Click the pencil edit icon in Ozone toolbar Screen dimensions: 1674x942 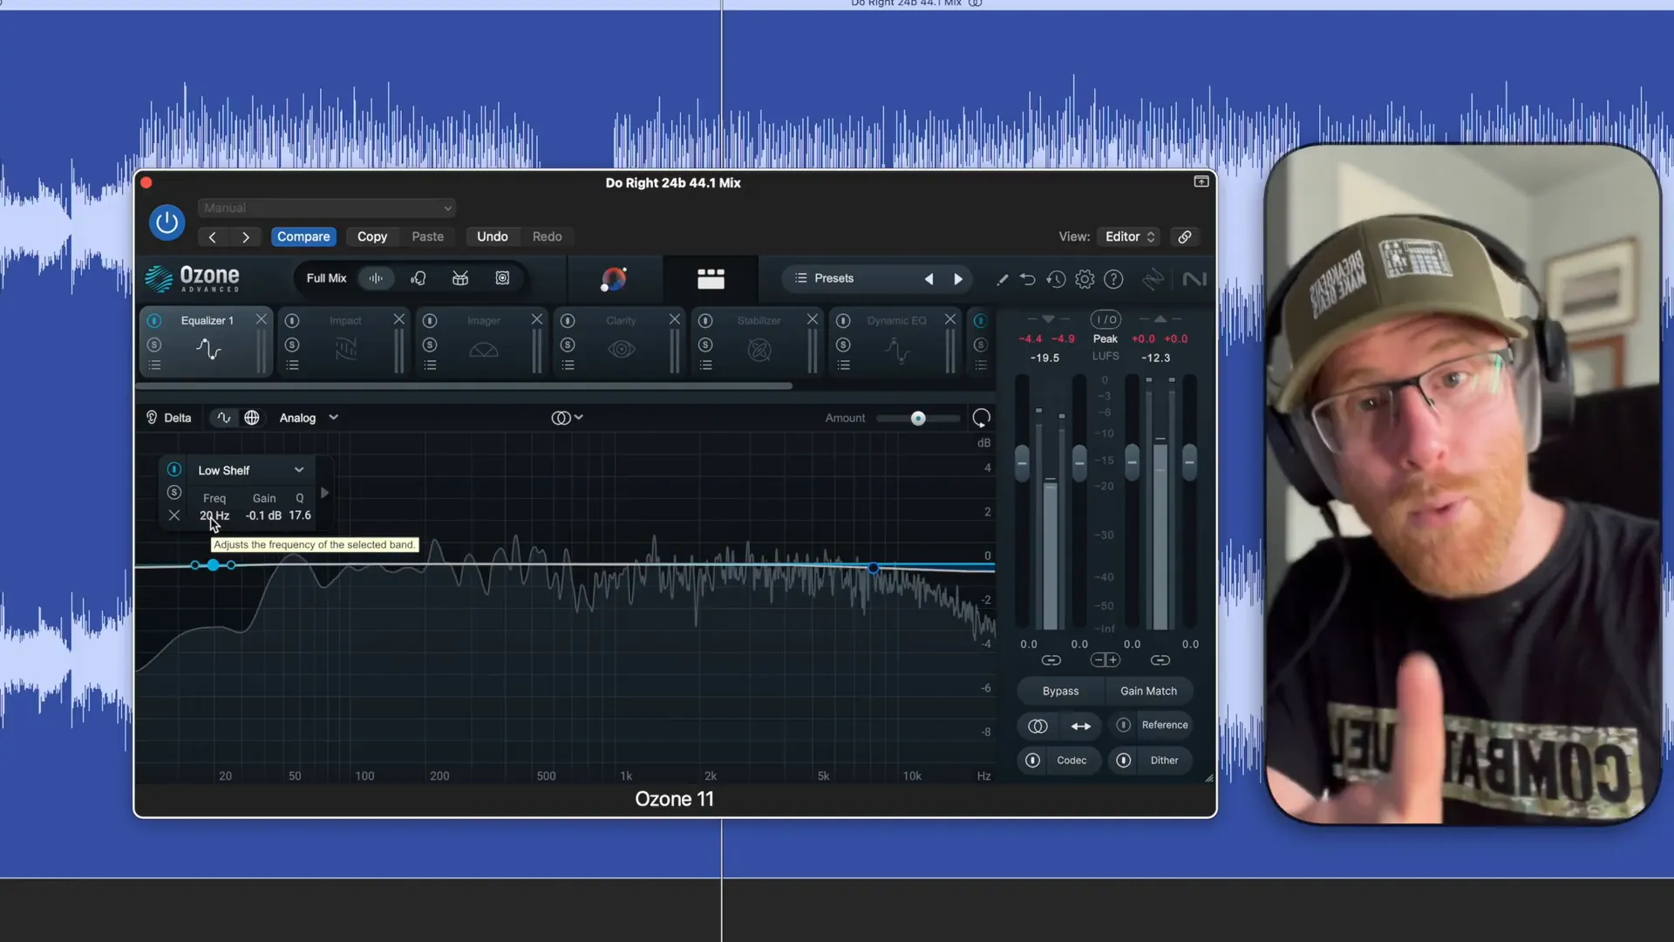pos(1002,279)
